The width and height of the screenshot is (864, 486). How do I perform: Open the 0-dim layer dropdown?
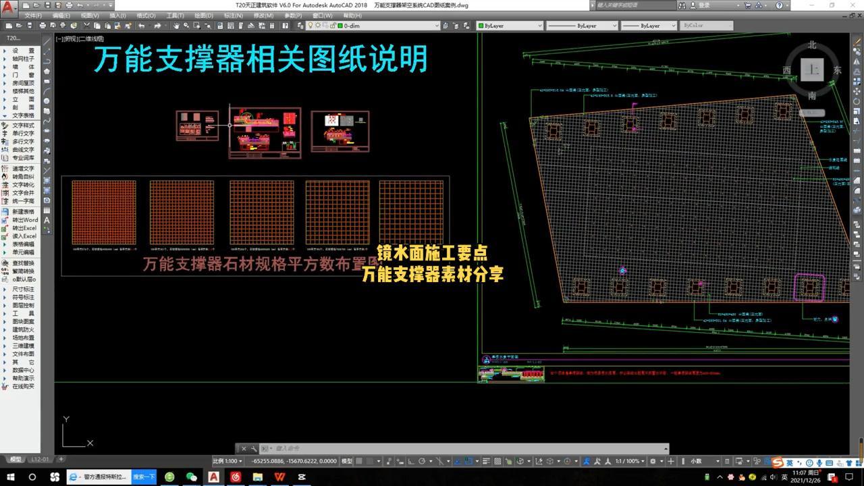point(436,26)
